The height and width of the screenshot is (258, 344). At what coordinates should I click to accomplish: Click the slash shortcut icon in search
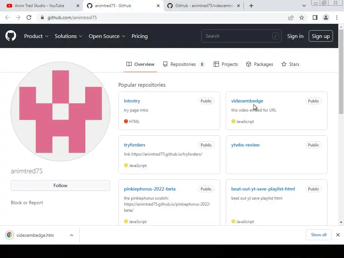coord(275,36)
